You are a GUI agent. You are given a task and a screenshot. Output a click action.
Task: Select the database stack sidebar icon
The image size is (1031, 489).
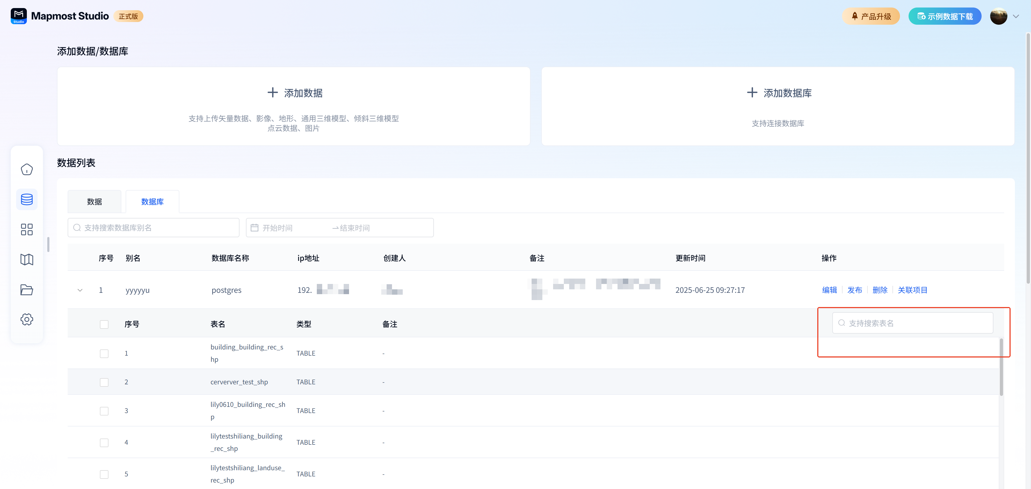coord(26,199)
